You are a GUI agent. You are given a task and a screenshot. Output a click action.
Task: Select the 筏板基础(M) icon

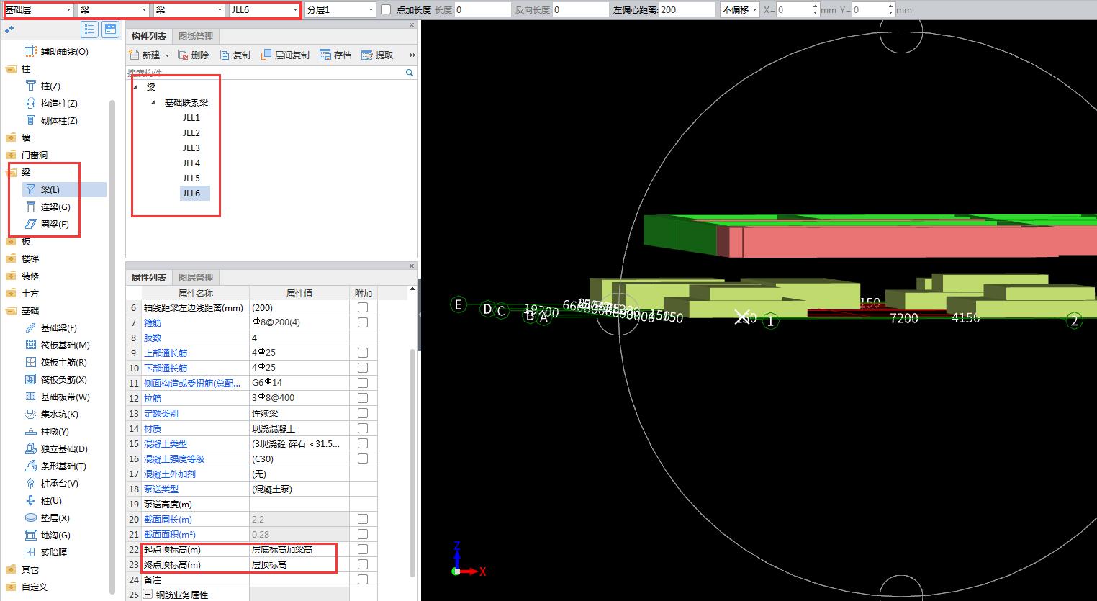point(30,345)
